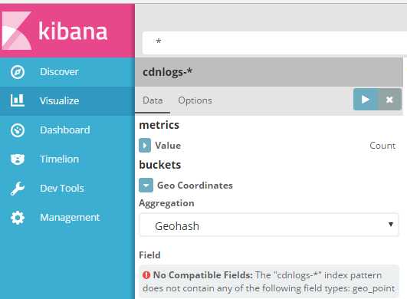
Task: Click the cdnlogs-* index pattern header
Action: (x=269, y=72)
